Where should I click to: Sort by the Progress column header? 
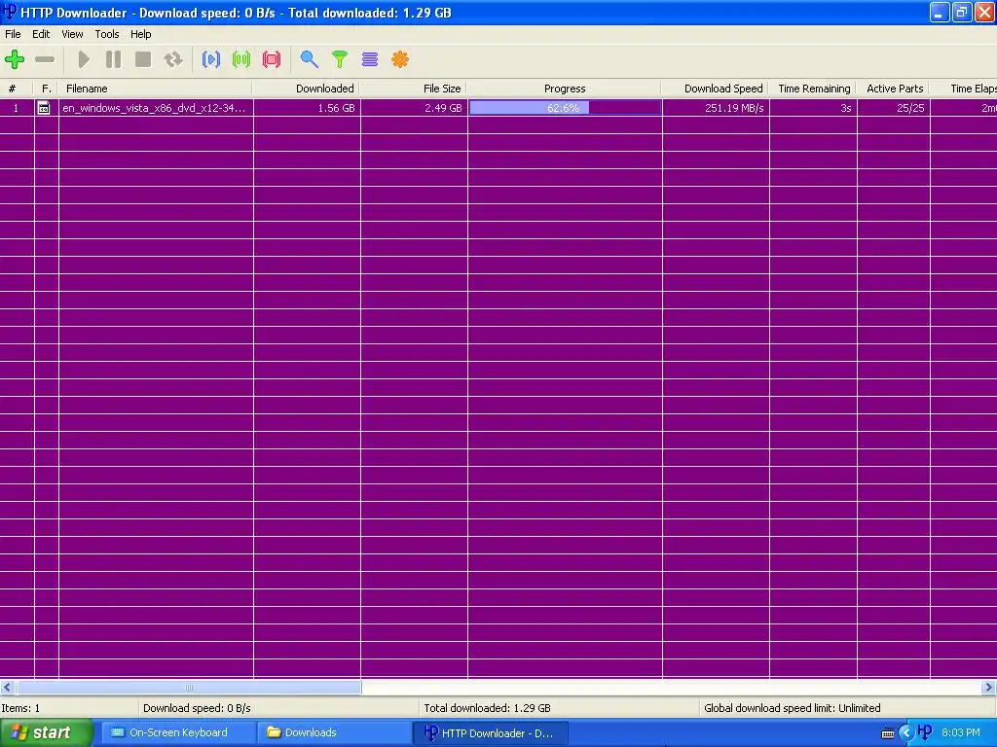(565, 89)
